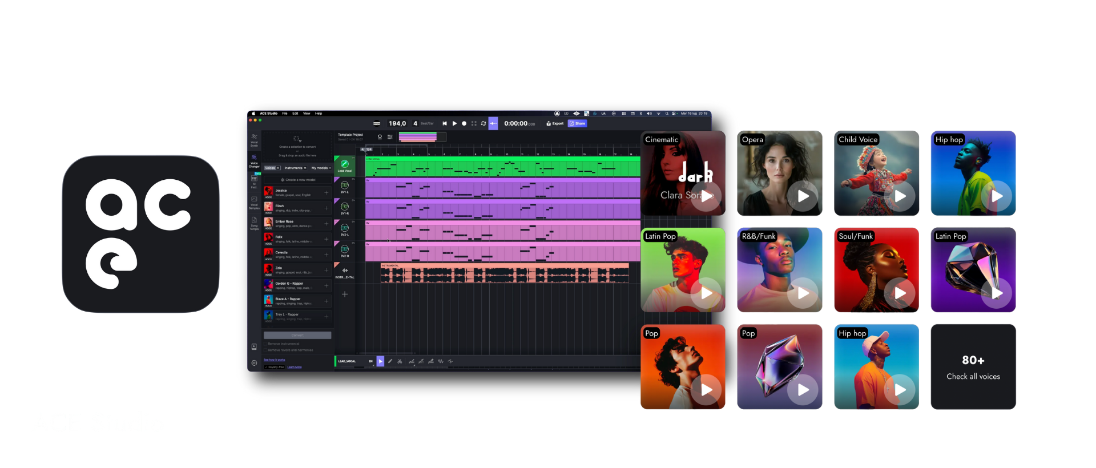Play the Child Voice sample

pyautogui.click(x=900, y=196)
